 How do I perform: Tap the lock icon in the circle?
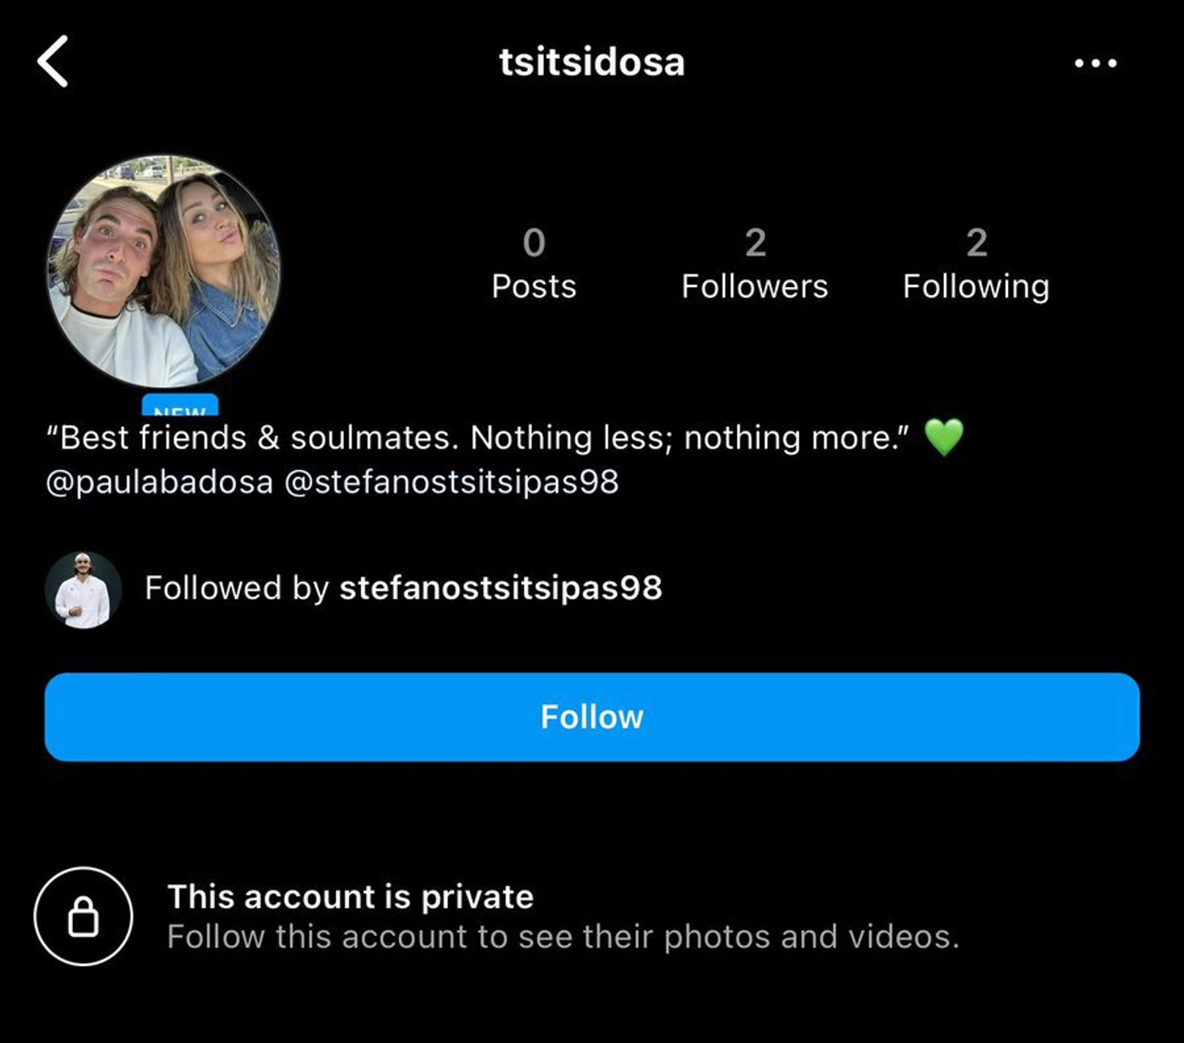83,916
